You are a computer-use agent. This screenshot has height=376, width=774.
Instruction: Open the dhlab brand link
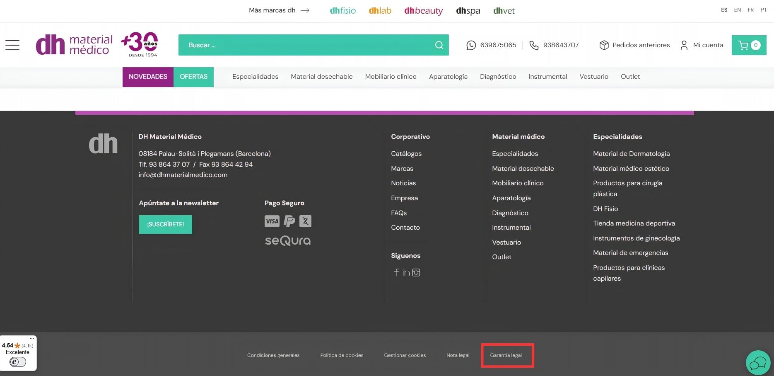coord(380,11)
